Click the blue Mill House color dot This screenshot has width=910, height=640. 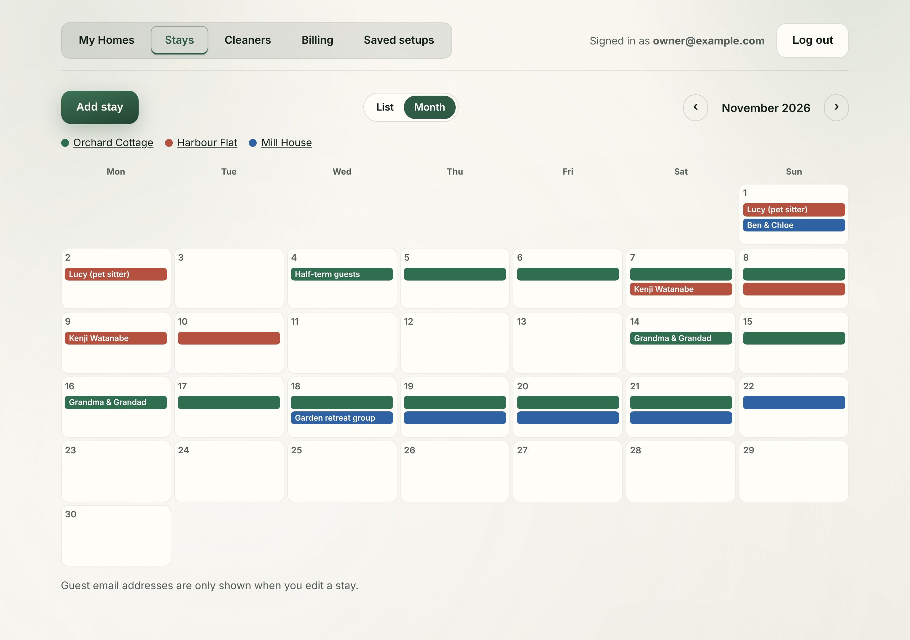click(x=252, y=143)
